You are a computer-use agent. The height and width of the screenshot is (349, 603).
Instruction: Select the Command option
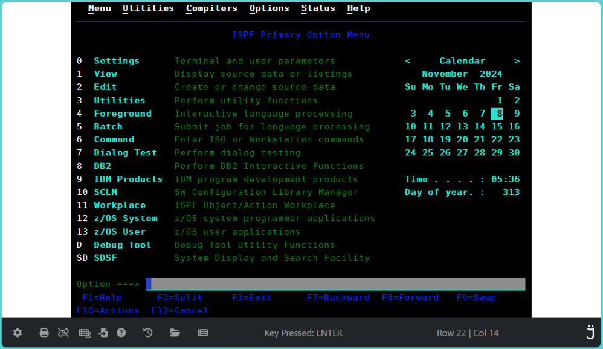[x=114, y=139]
